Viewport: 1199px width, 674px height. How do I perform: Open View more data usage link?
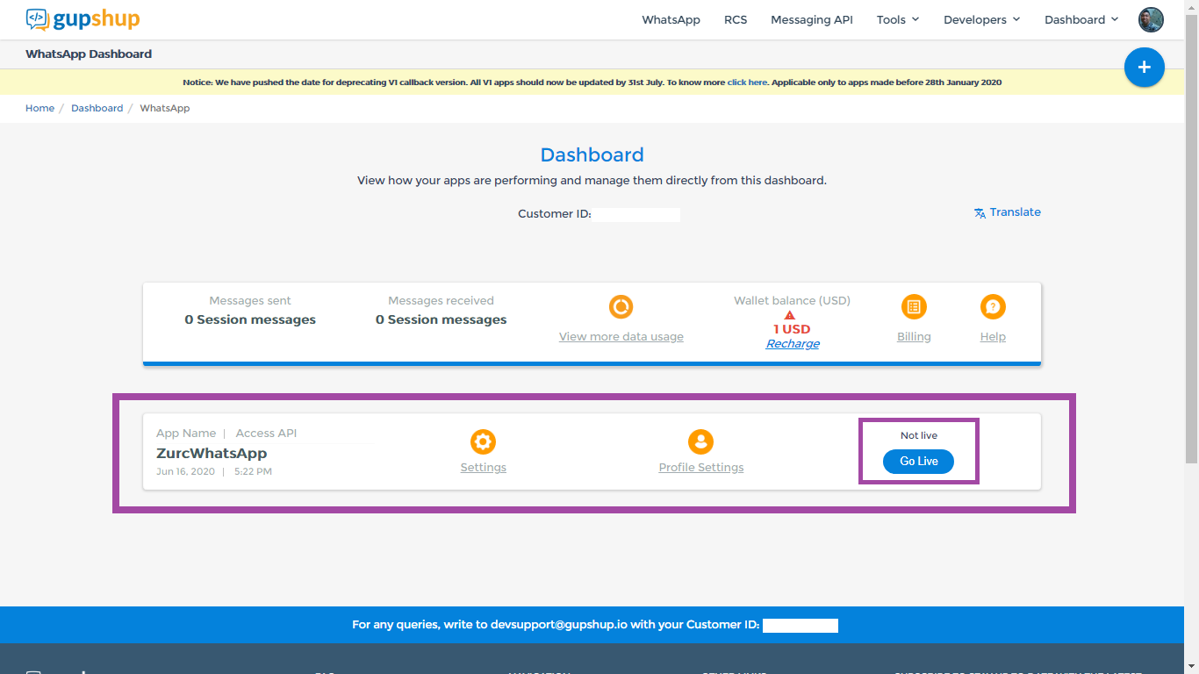point(621,337)
